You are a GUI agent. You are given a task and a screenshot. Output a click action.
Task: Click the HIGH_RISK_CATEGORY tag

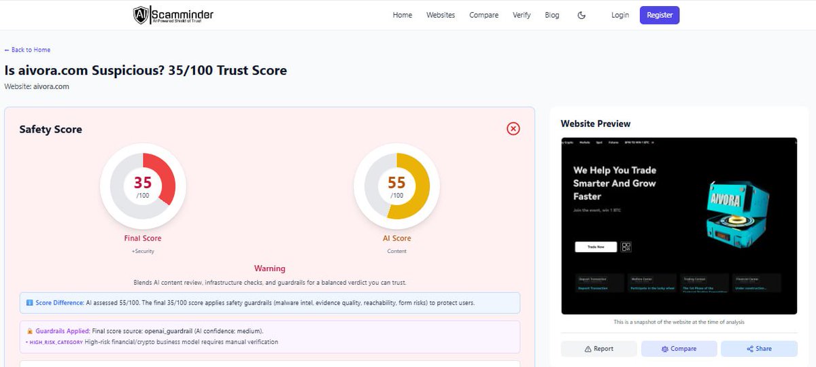[56, 342]
